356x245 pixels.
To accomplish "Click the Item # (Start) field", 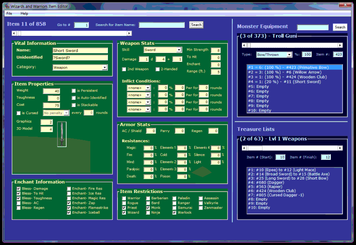I will point(280,157).
